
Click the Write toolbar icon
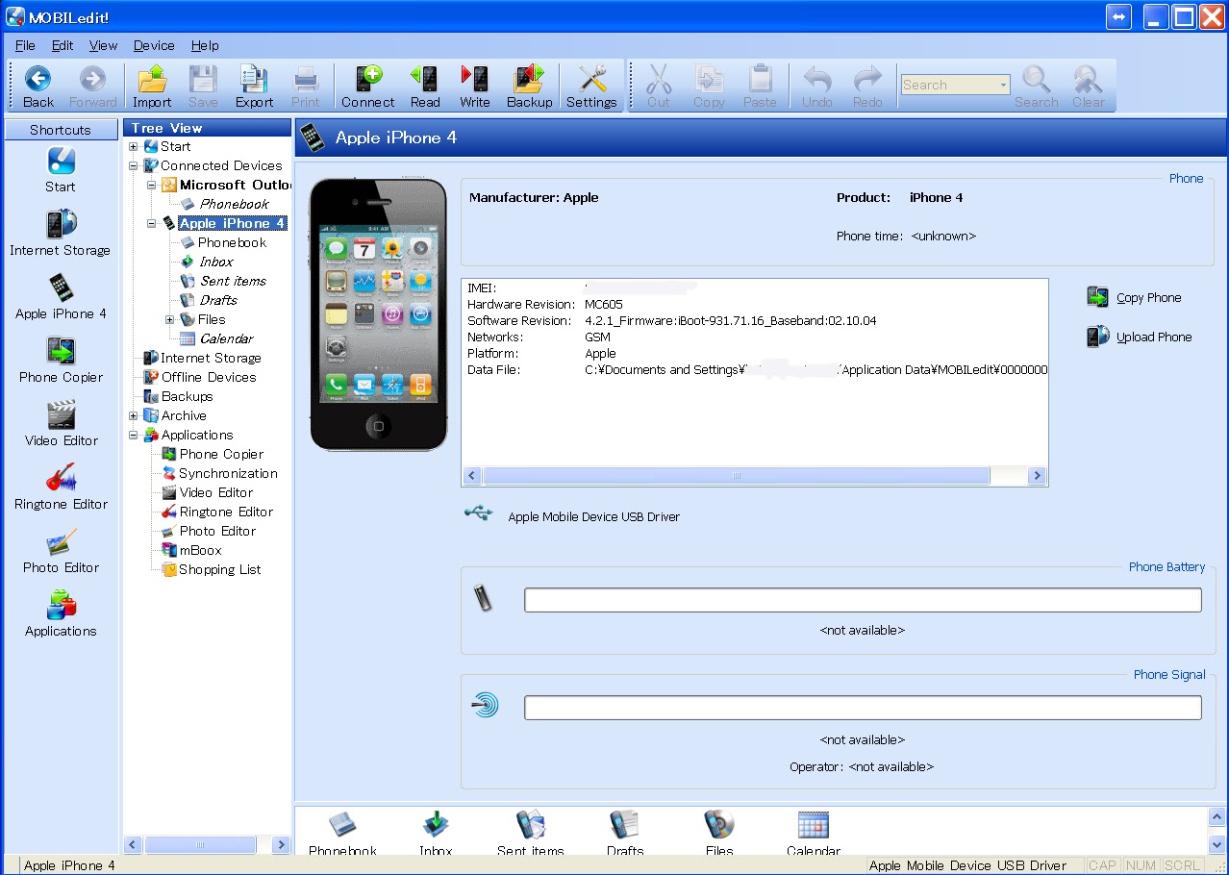coord(474,87)
